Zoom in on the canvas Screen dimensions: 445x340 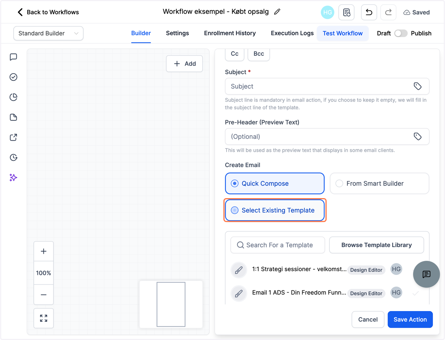[x=44, y=251]
